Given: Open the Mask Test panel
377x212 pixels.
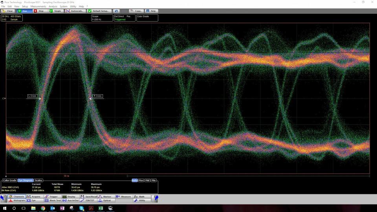Looking at the screenshot, I should 53,200.
